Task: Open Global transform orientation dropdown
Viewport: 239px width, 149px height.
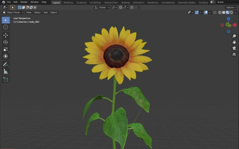Action: 102,8
